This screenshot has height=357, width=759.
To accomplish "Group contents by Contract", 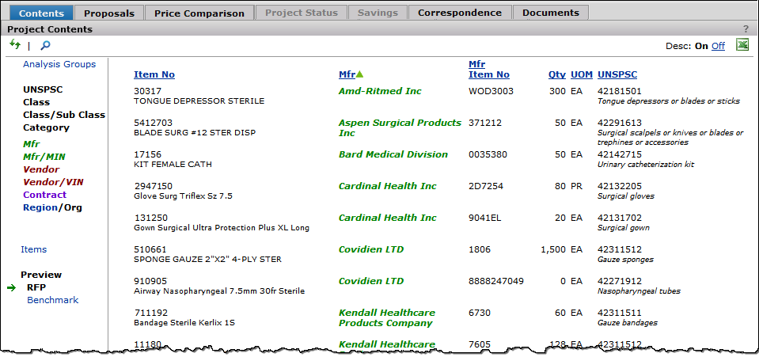I will [45, 195].
